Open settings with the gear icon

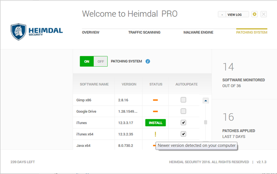(x=254, y=14)
